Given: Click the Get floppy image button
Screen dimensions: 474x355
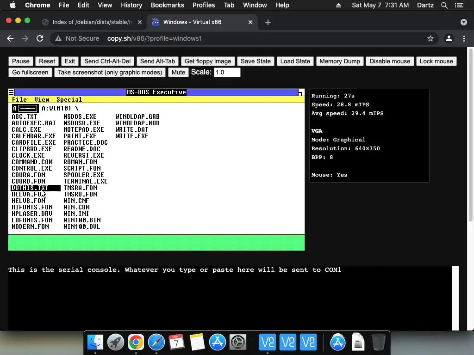Looking at the screenshot, I should pyautogui.click(x=208, y=61).
